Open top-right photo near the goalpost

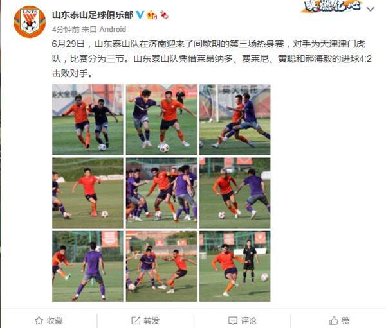tap(235, 119)
